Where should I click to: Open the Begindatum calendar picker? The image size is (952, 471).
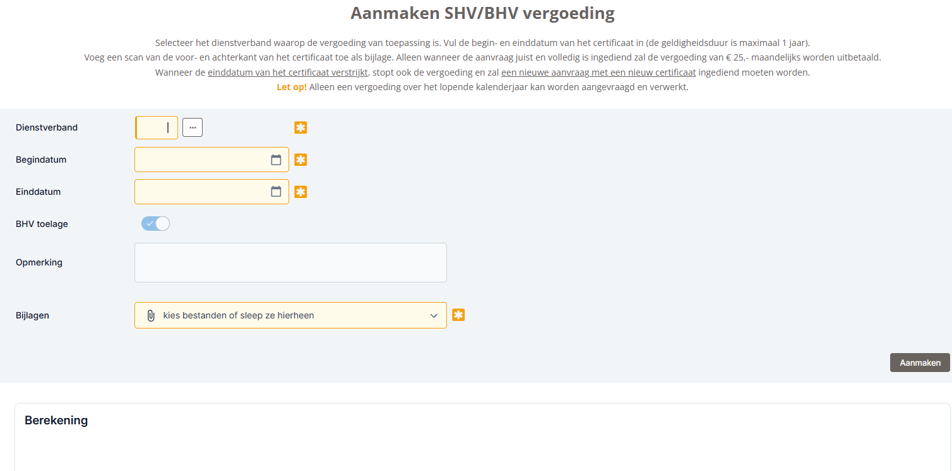276,160
